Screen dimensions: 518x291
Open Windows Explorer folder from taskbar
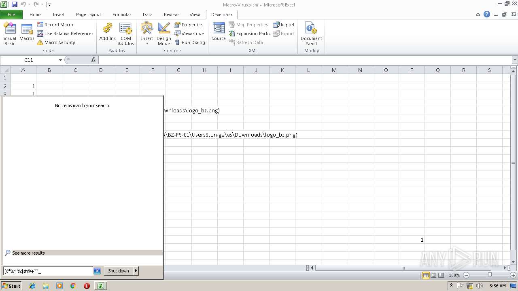coord(46,286)
